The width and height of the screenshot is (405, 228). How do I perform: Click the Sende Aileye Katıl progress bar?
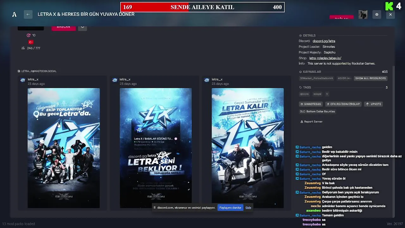[x=202, y=7]
